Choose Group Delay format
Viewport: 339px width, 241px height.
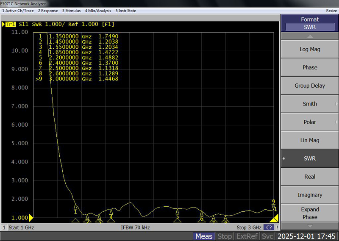tap(309, 86)
